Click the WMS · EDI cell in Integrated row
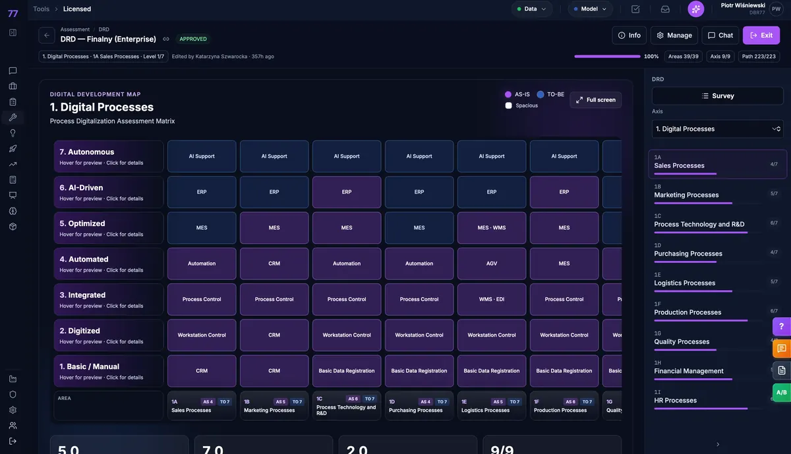 pyautogui.click(x=492, y=299)
